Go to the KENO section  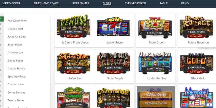click(x=185, y=3)
